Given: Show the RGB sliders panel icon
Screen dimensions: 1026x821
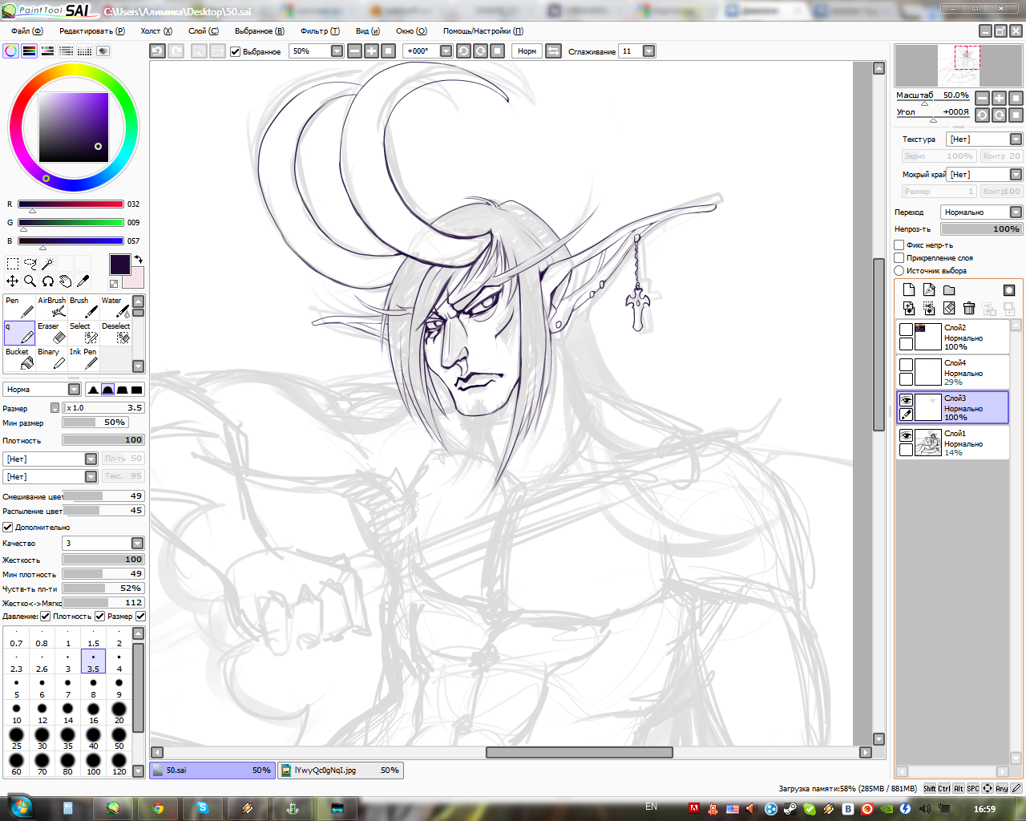Looking at the screenshot, I should [30, 51].
